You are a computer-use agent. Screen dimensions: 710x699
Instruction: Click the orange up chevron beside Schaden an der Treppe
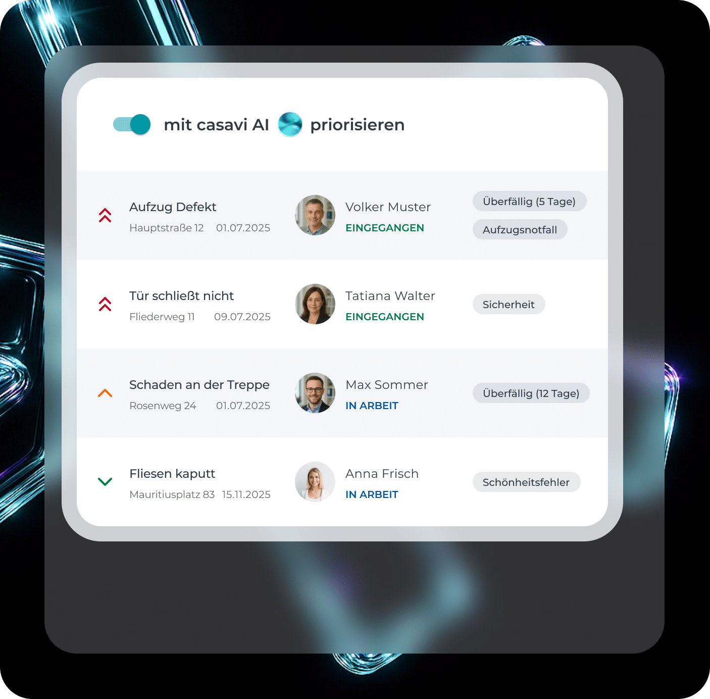(x=105, y=393)
